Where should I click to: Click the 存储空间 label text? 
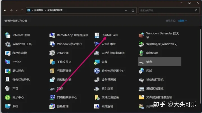tap(63, 53)
